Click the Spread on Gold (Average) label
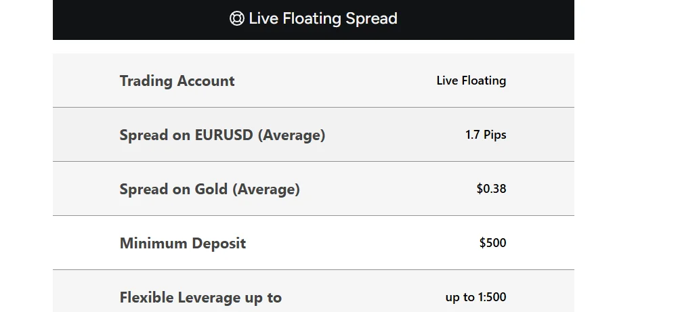This screenshot has width=699, height=312. pyautogui.click(x=209, y=190)
